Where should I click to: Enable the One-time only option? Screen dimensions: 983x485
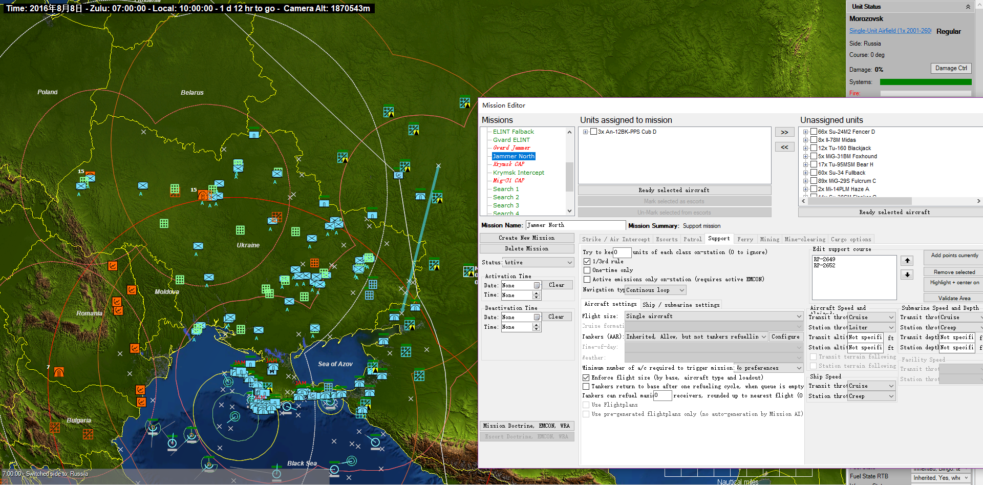pyautogui.click(x=587, y=270)
